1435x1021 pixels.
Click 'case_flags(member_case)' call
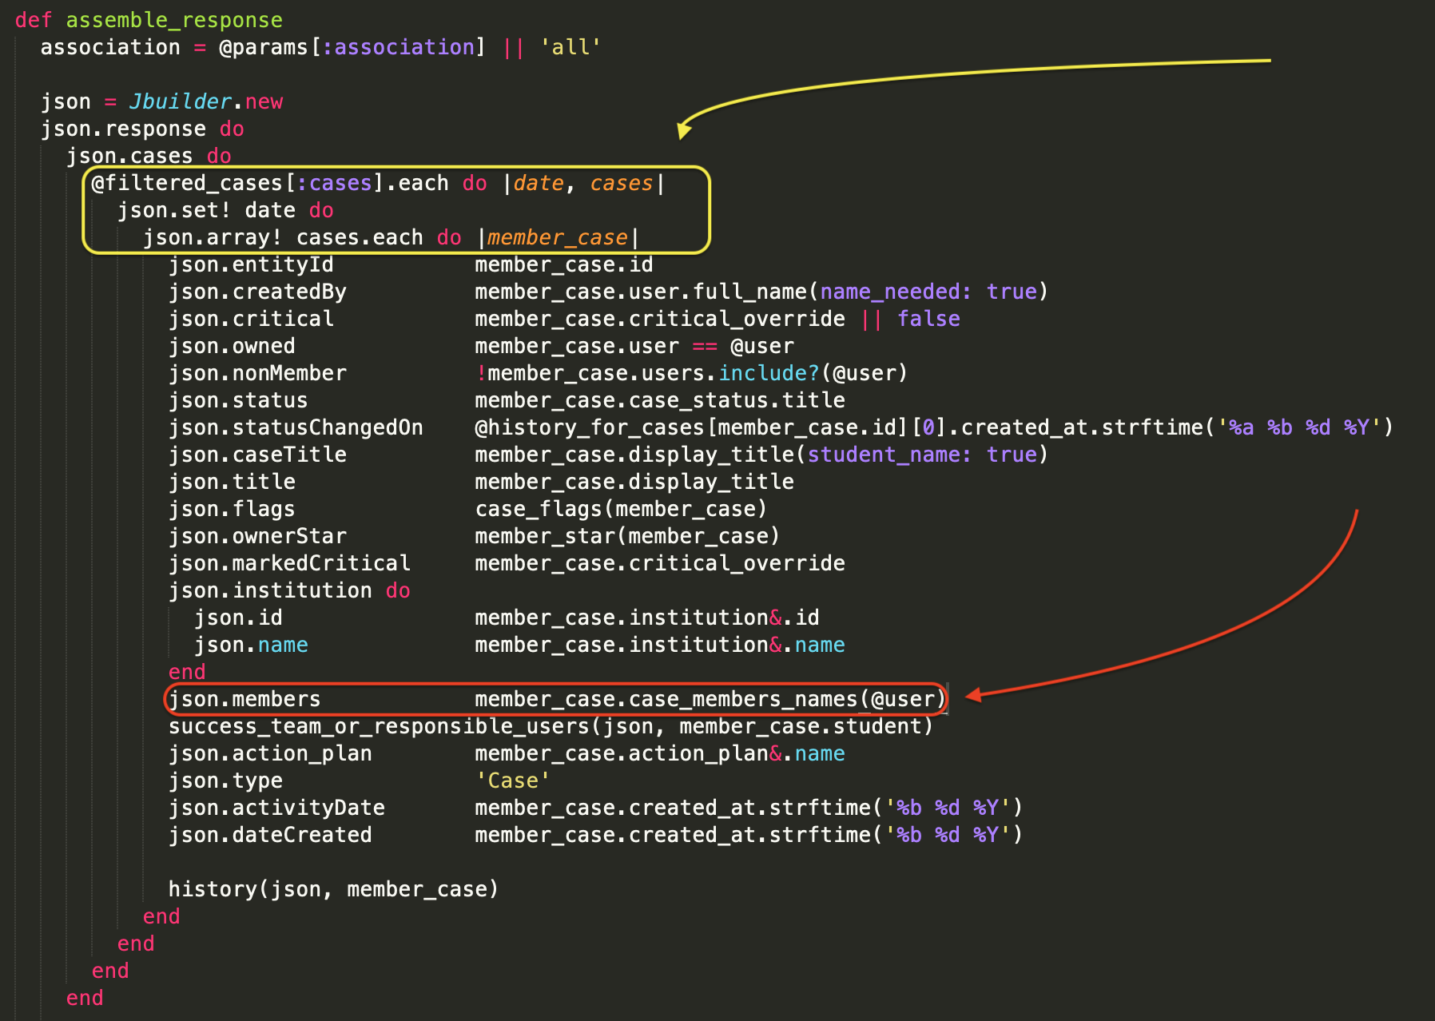[622, 509]
